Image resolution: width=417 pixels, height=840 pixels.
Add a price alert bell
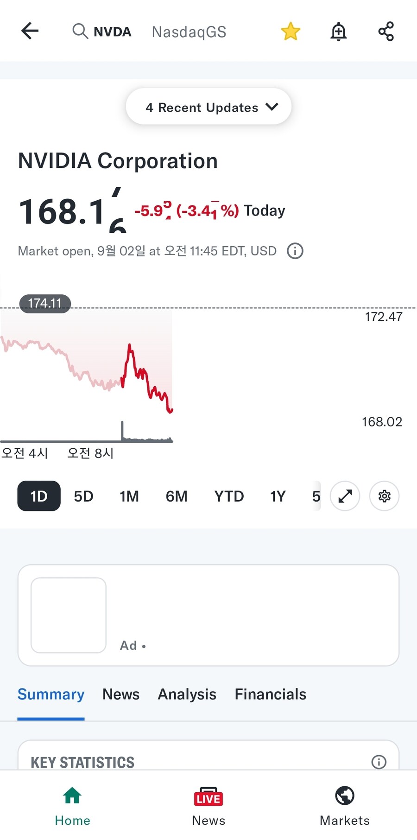[339, 32]
